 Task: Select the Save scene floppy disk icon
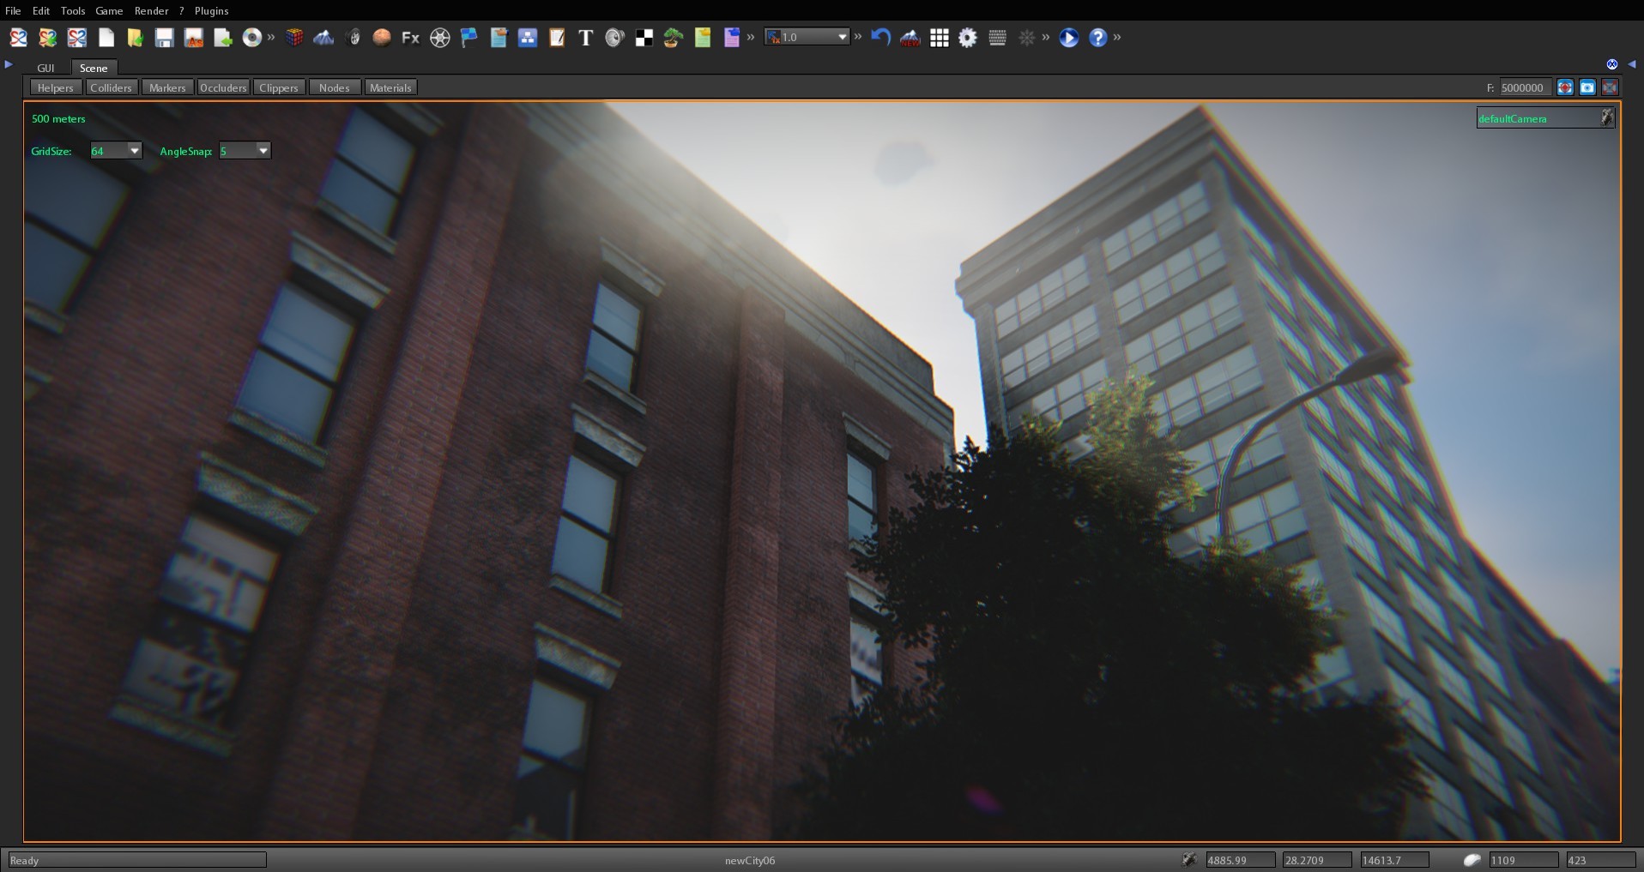(x=164, y=38)
